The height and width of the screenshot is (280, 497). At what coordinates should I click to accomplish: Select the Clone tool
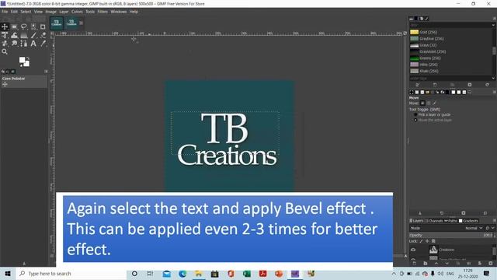5,44
